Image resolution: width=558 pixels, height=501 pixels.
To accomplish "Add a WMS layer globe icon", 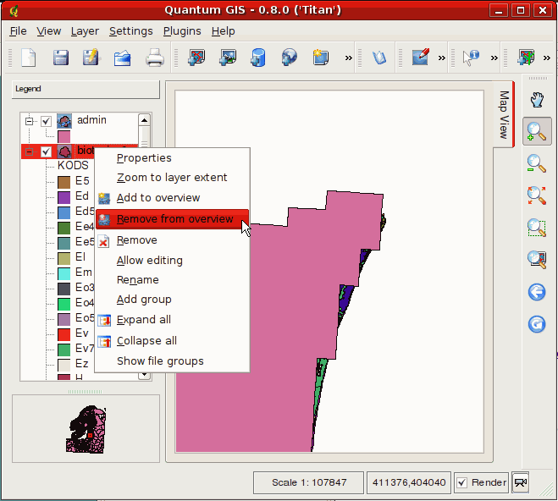I will (289, 58).
